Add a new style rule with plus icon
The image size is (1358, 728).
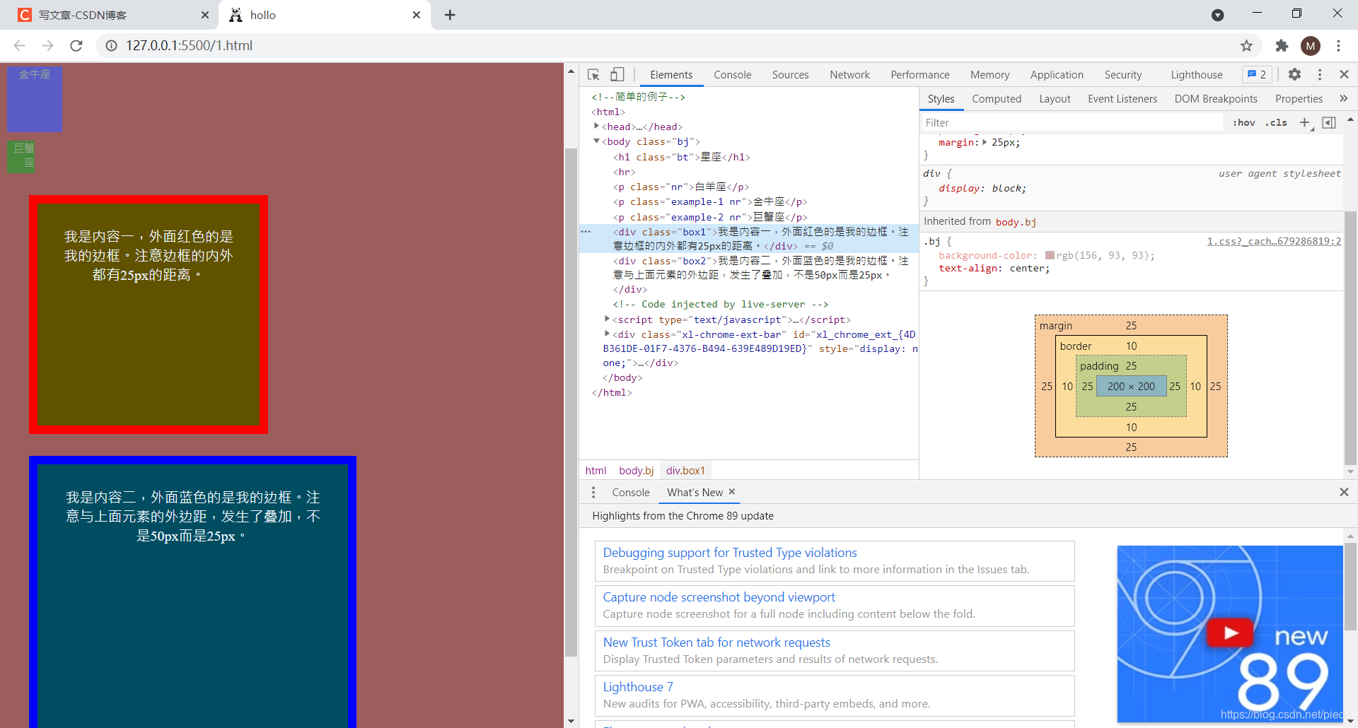1305,122
